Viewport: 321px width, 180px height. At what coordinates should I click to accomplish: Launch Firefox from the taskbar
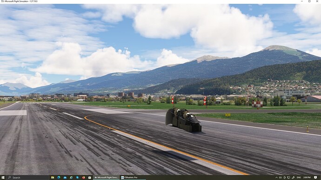pos(84,178)
